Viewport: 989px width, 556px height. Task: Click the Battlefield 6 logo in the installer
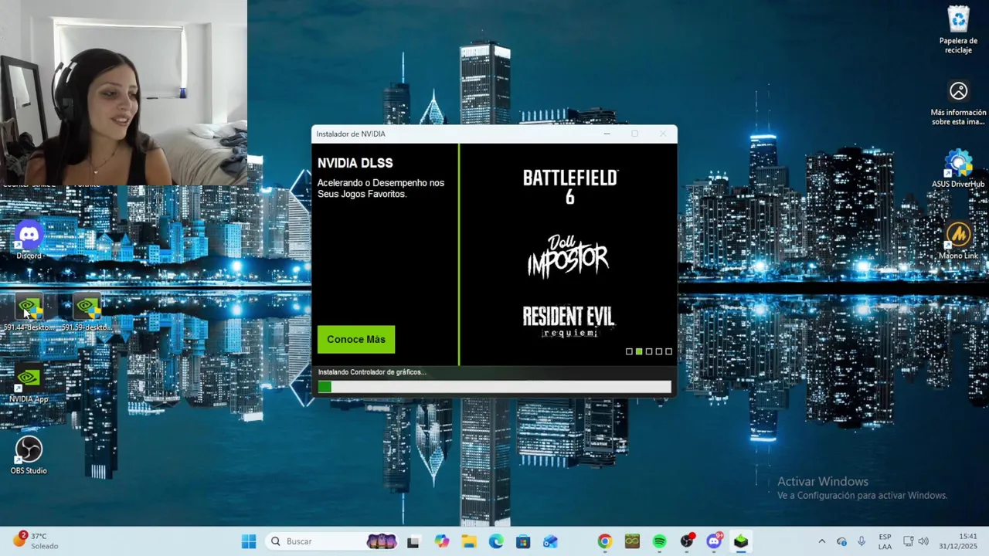coord(570,187)
